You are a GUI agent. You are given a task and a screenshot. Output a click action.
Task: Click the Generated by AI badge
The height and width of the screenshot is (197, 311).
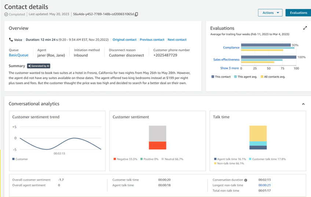tap(39, 66)
